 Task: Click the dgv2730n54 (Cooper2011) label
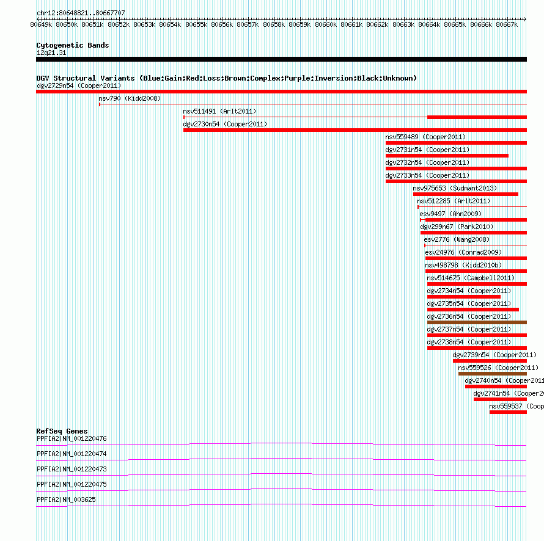tap(225, 124)
